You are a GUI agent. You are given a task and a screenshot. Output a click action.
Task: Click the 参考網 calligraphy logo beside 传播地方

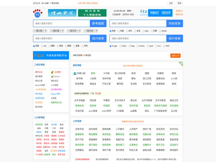[143, 13]
